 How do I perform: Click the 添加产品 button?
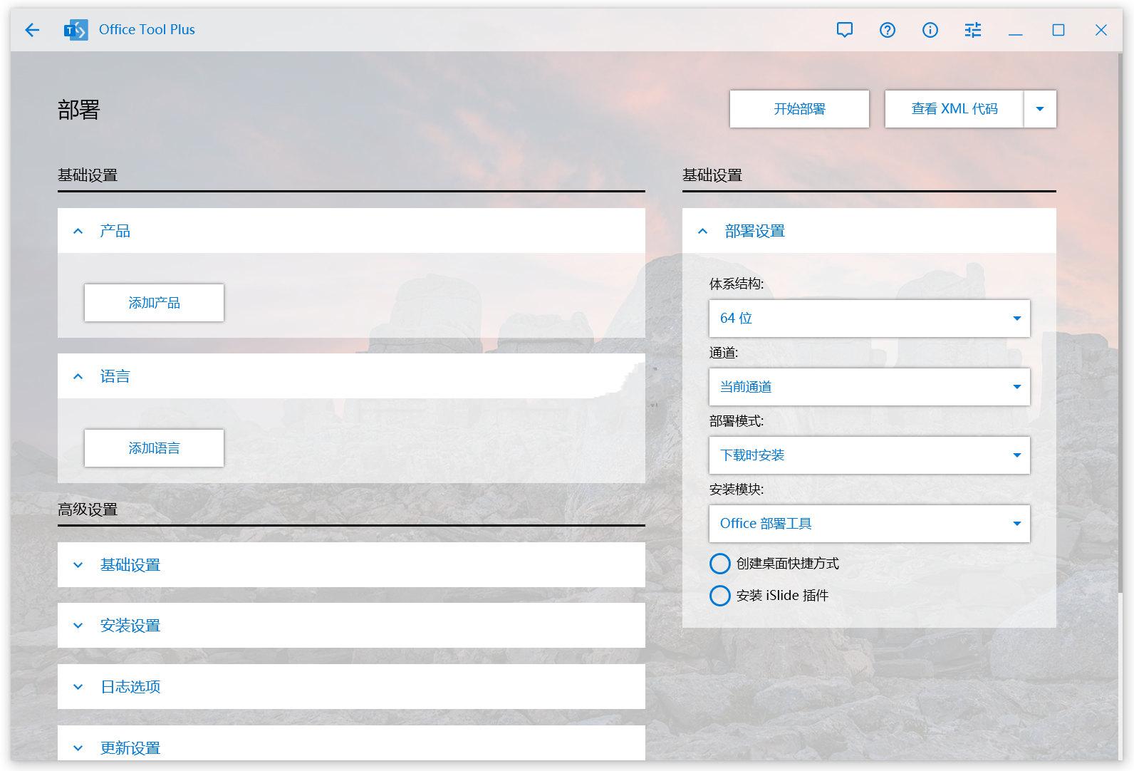(154, 303)
